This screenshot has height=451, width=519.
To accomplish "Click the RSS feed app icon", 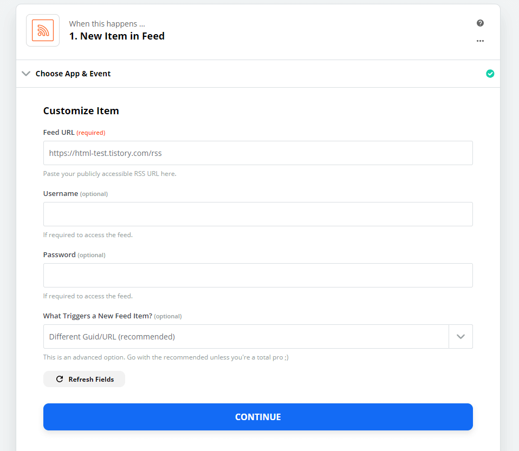I will [43, 30].
